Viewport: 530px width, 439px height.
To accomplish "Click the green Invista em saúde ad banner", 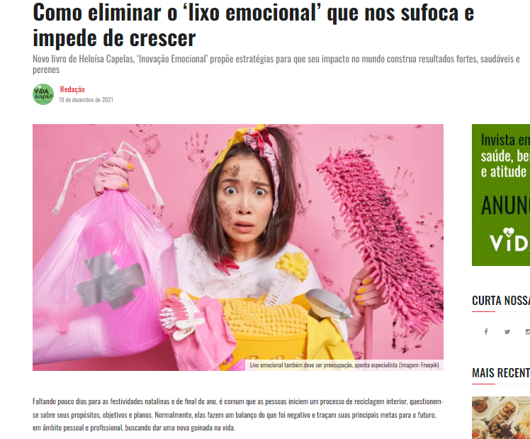I will pyautogui.click(x=501, y=195).
